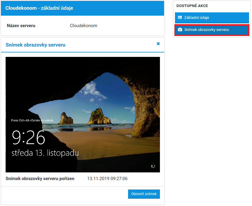The width and height of the screenshot is (252, 206).
Task: Click the camera icon in the actions list
Action: click(x=180, y=30)
